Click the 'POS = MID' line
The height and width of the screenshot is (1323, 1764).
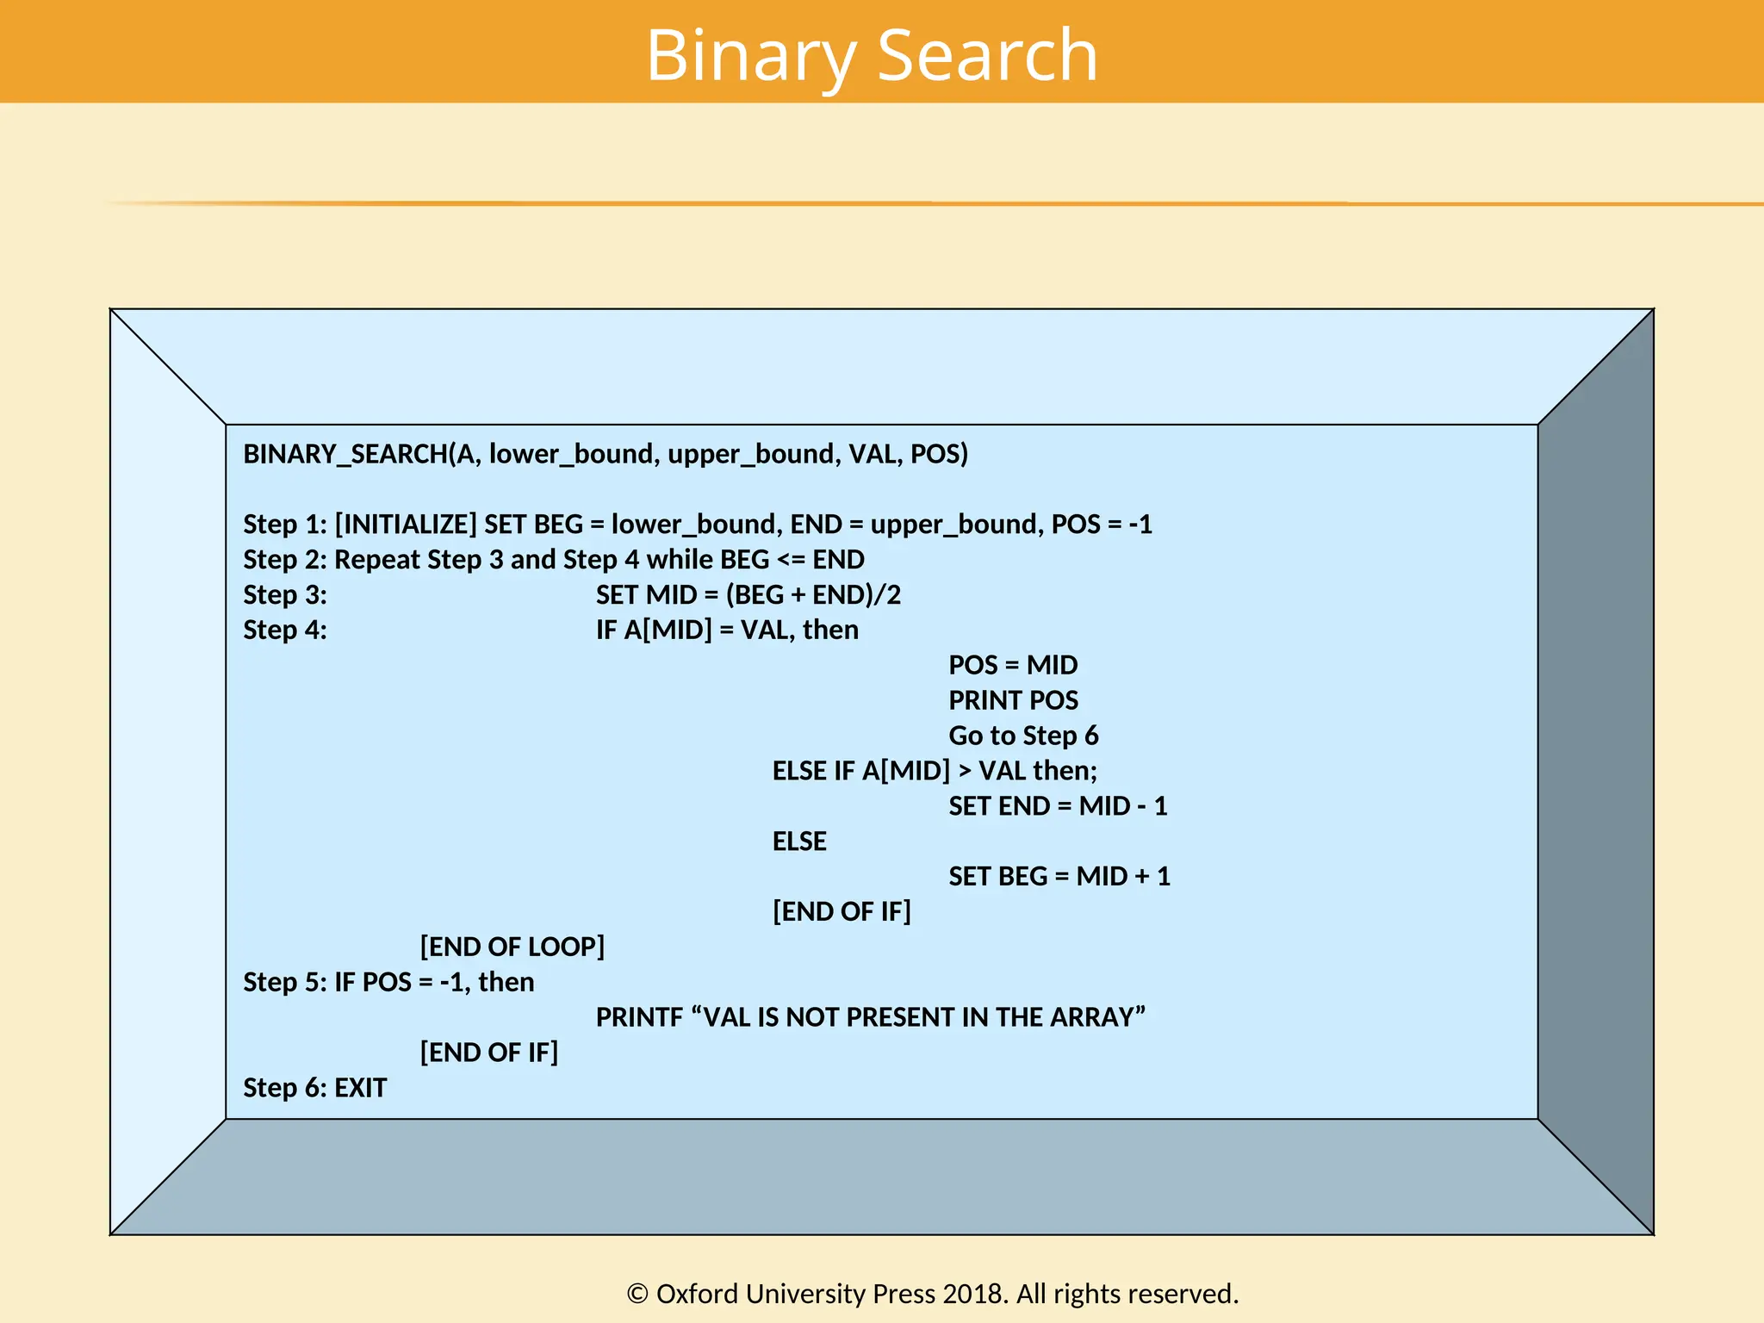pyautogui.click(x=1013, y=665)
